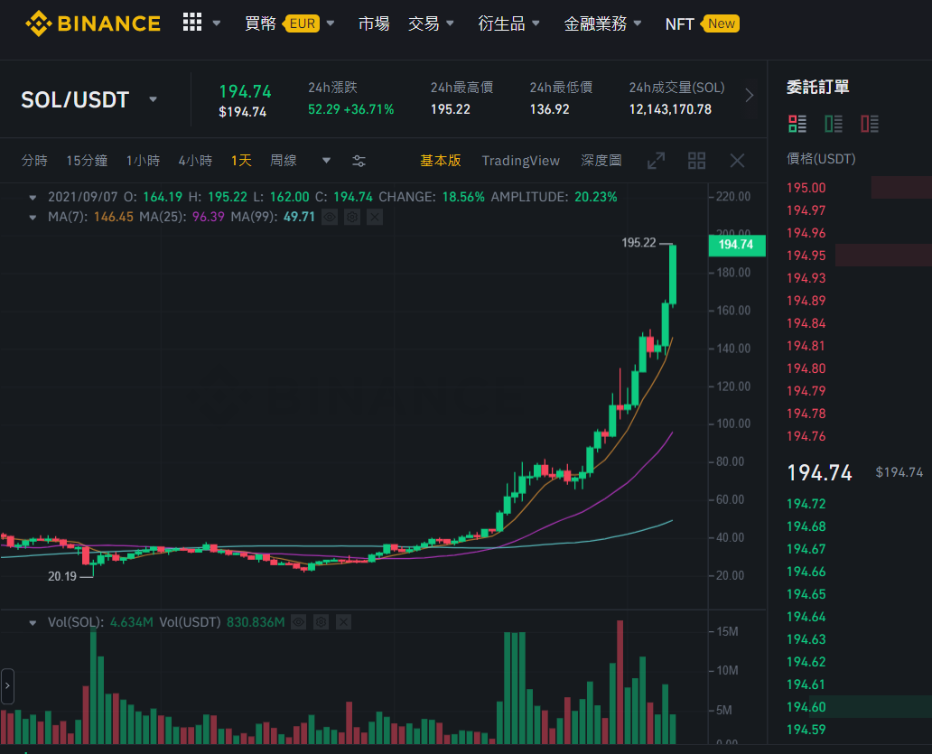Screen dimensions: 932x754
Task: Show combined order book view
Action: (x=797, y=124)
